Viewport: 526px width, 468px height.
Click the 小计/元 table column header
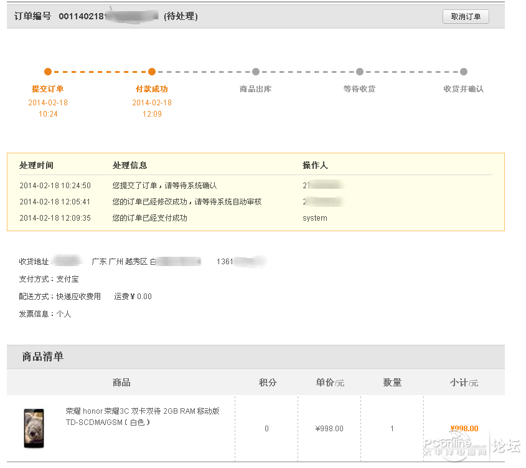(464, 383)
